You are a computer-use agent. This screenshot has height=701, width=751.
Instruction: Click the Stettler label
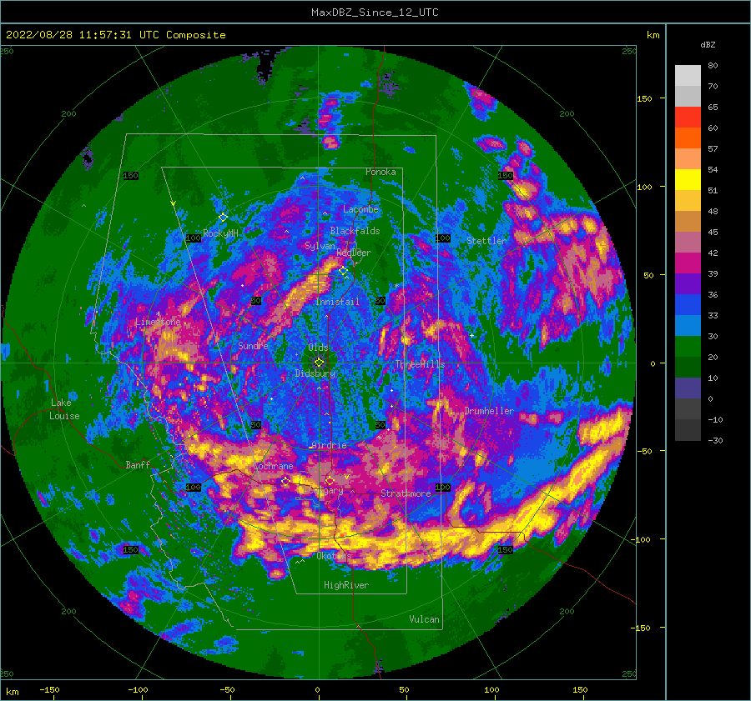[486, 241]
